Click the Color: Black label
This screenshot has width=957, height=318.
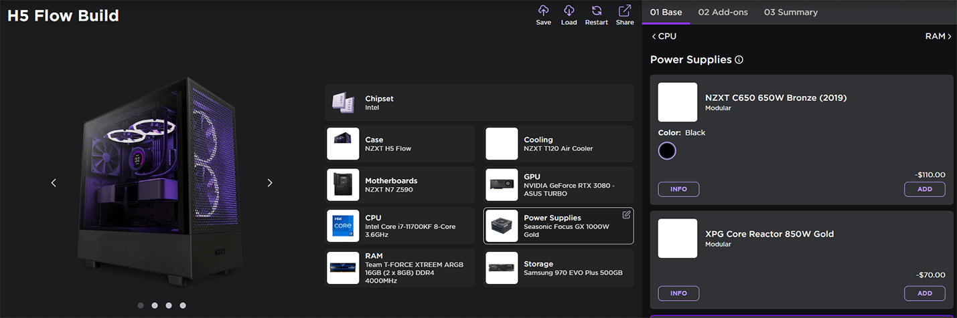682,132
